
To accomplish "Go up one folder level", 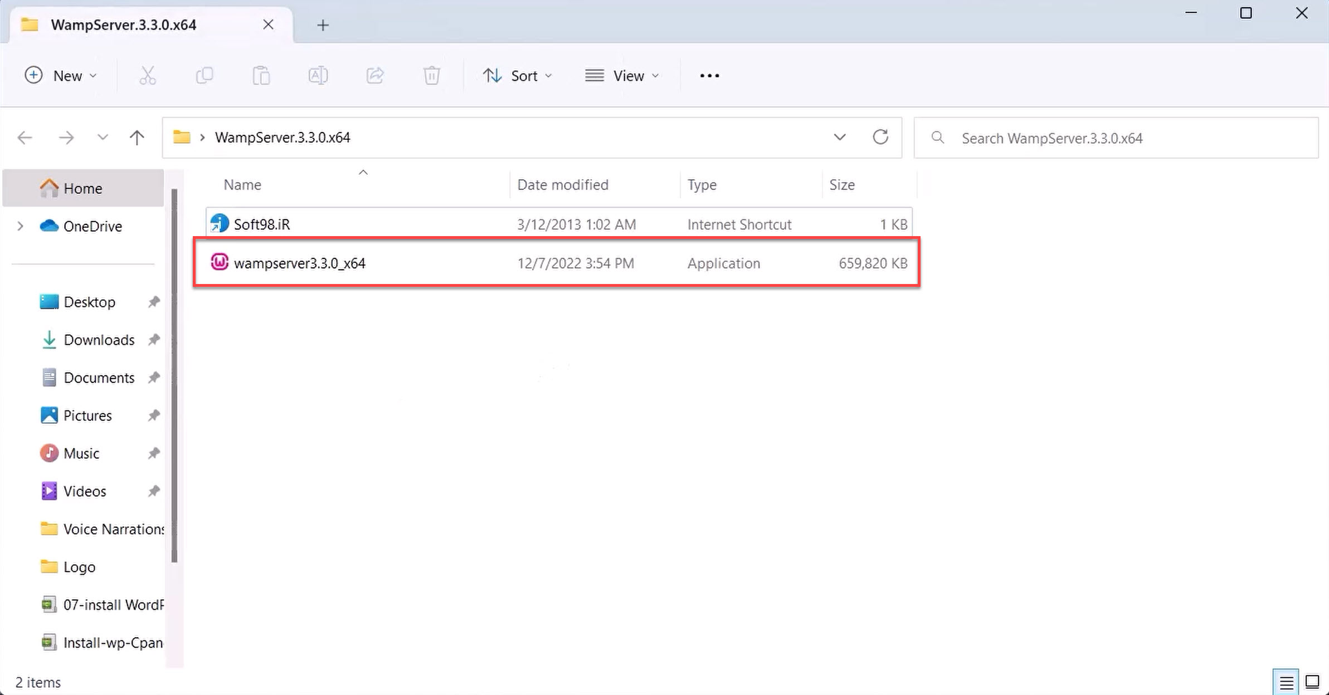I will click(137, 138).
